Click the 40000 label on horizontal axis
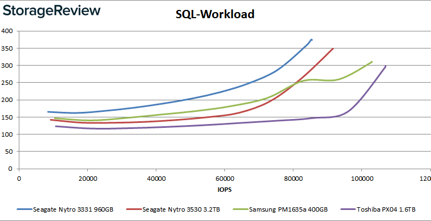 tap(156, 179)
